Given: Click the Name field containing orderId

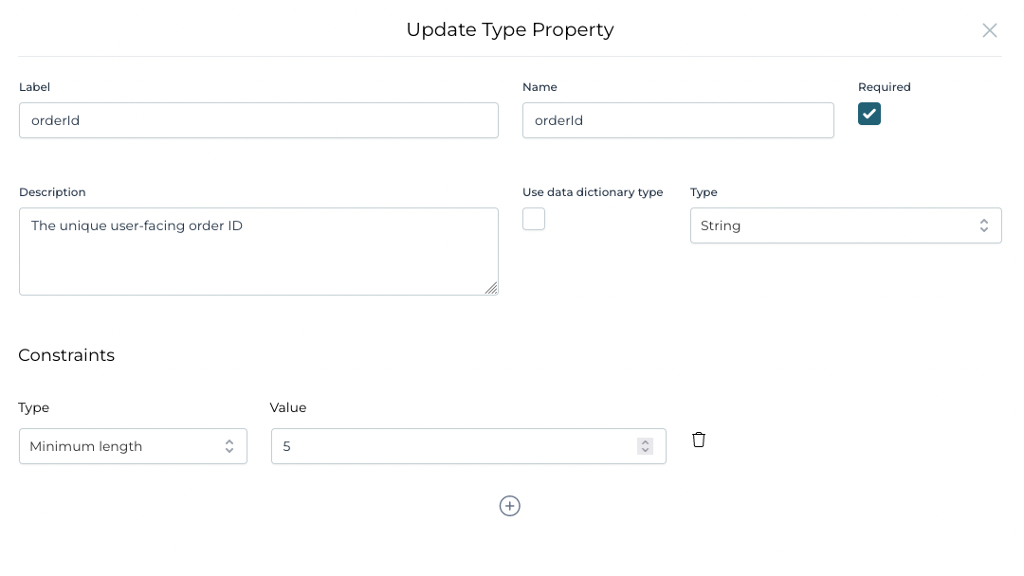Looking at the screenshot, I should click(678, 120).
